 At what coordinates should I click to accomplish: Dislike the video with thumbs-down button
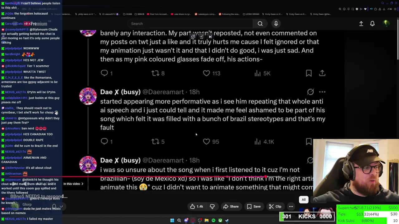212,207
